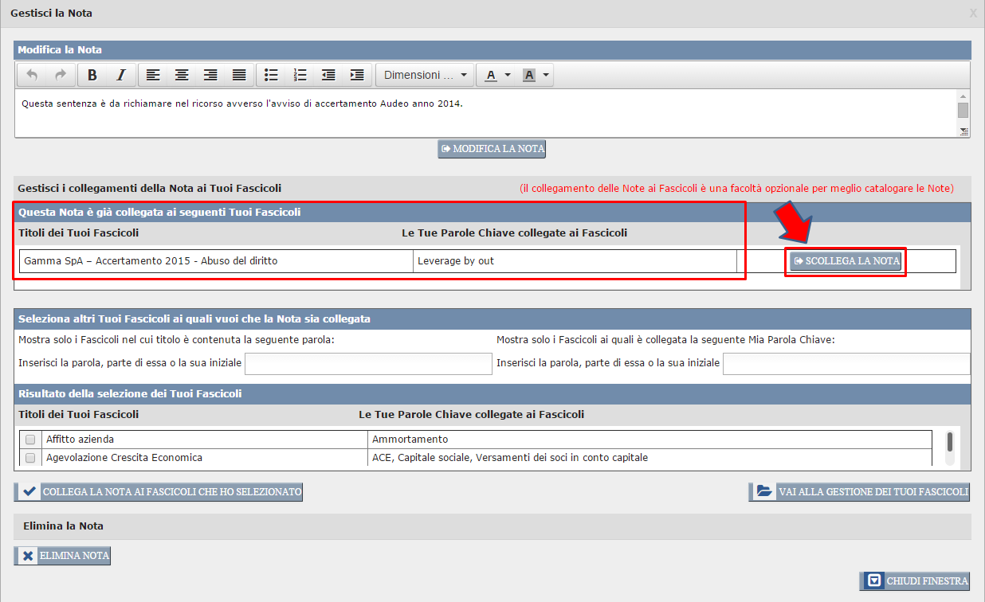Open the Dimensioni font size dropdown
Screen dimensions: 985x602
pyautogui.click(x=425, y=75)
